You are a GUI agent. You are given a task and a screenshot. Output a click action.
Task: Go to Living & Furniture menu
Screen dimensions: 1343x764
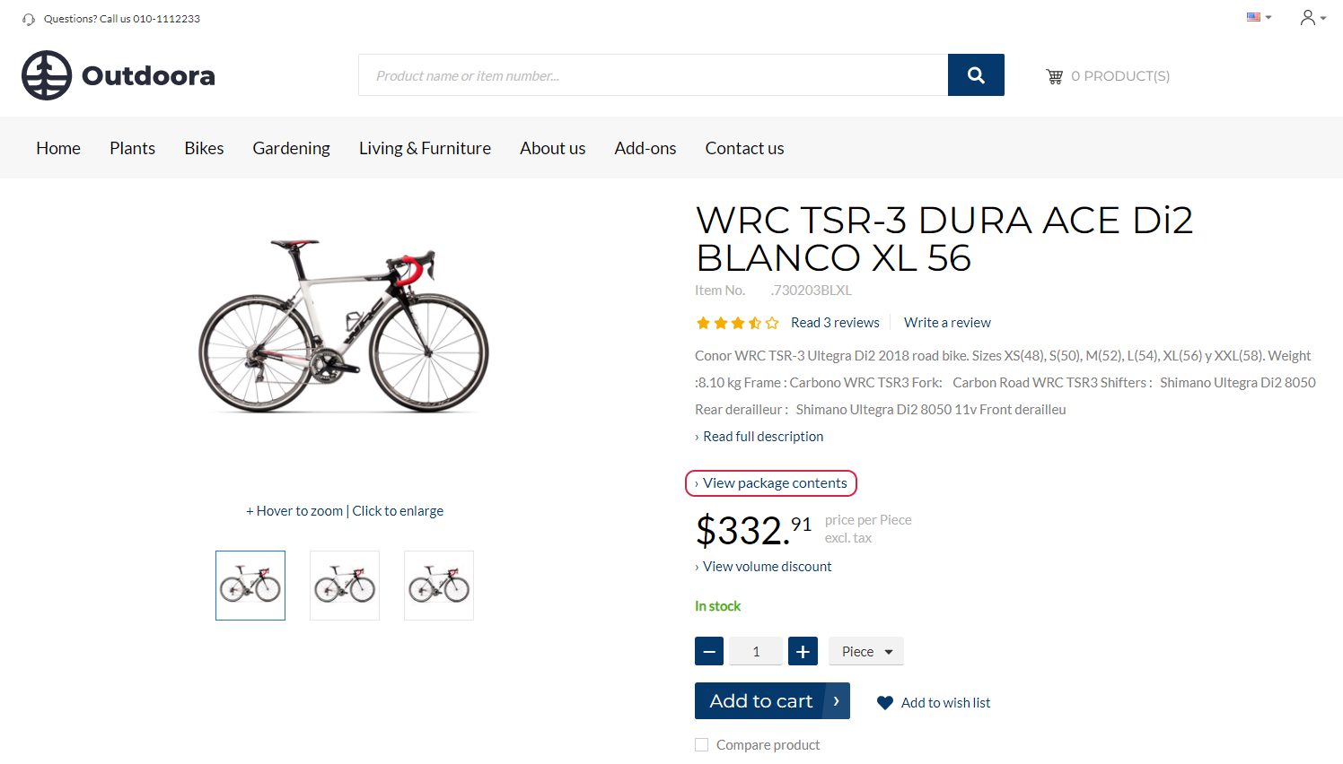coord(425,148)
